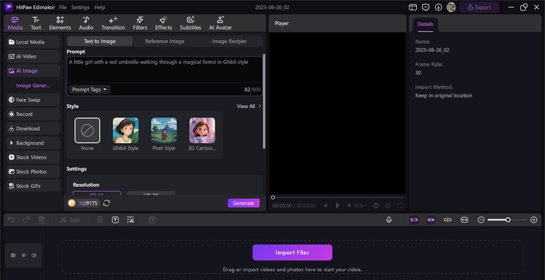Expand the Background section in sidebar
The width and height of the screenshot is (545, 280).
point(33,143)
